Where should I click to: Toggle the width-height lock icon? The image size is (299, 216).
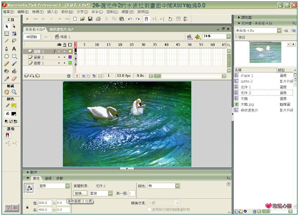(x=27, y=207)
